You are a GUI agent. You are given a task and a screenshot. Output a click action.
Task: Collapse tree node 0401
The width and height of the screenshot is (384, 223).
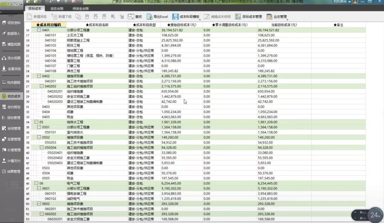(39, 30)
